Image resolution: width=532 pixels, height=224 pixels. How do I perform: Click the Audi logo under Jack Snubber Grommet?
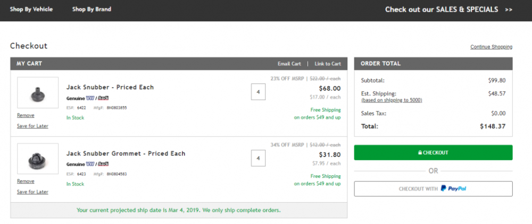(103, 164)
